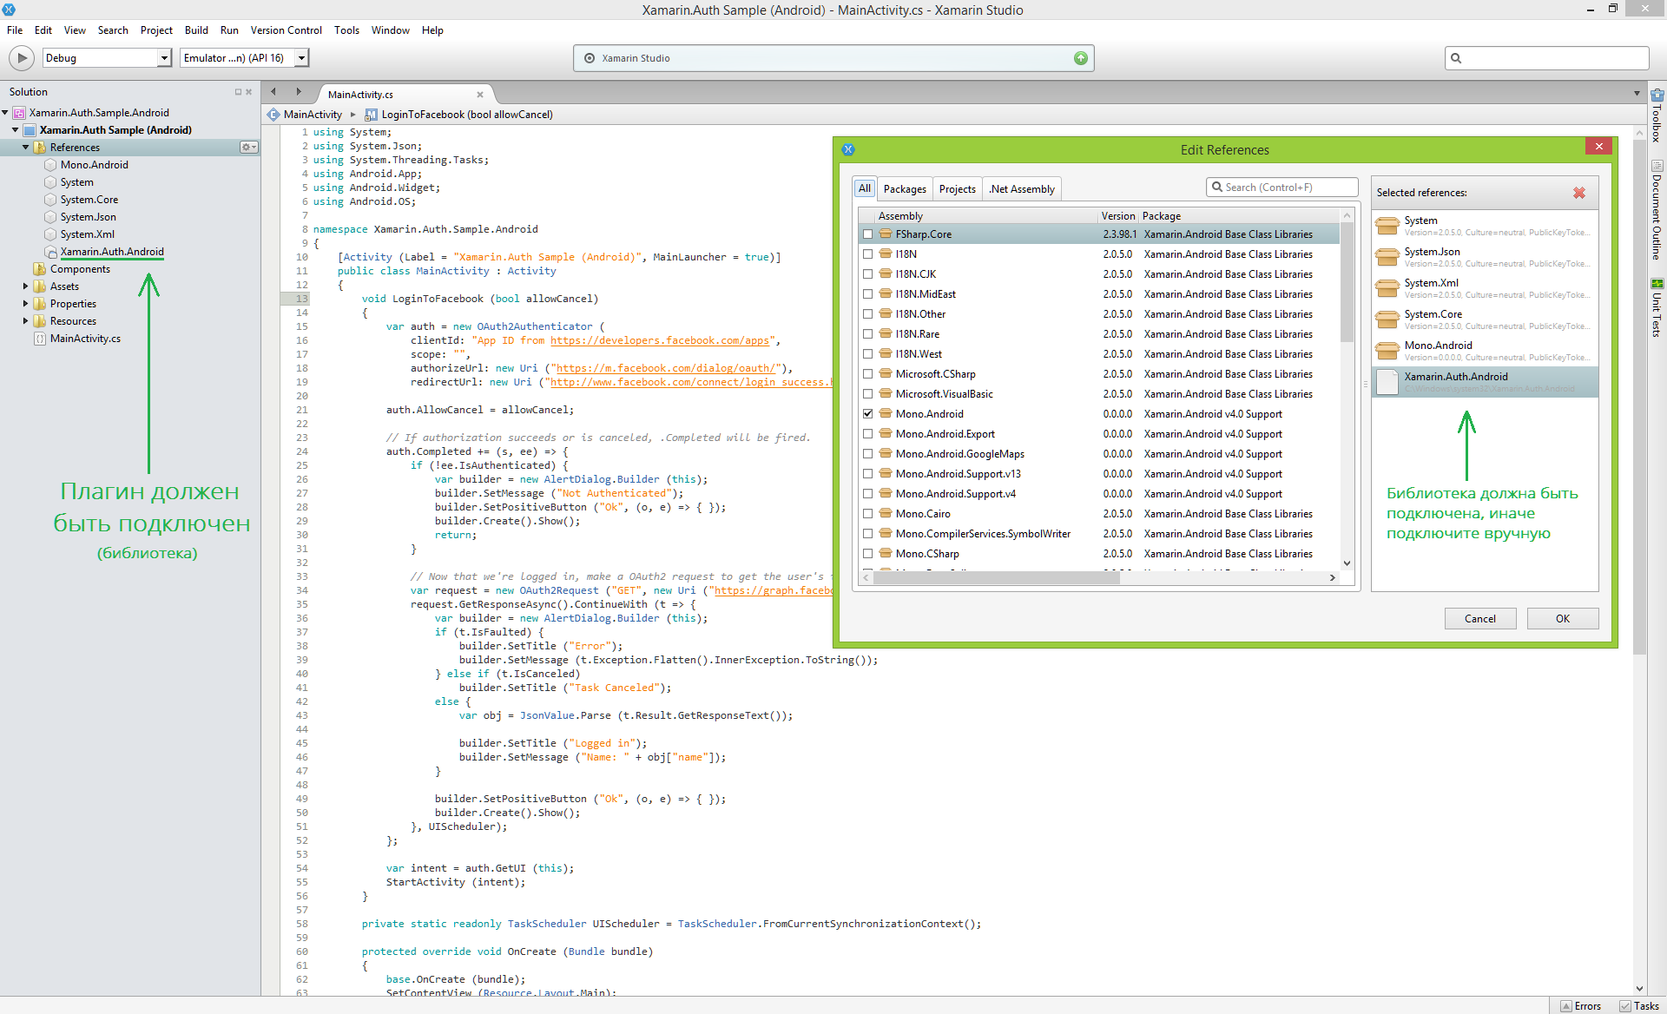The image size is (1667, 1014).
Task: Click the References gear options button
Action: [x=249, y=148]
